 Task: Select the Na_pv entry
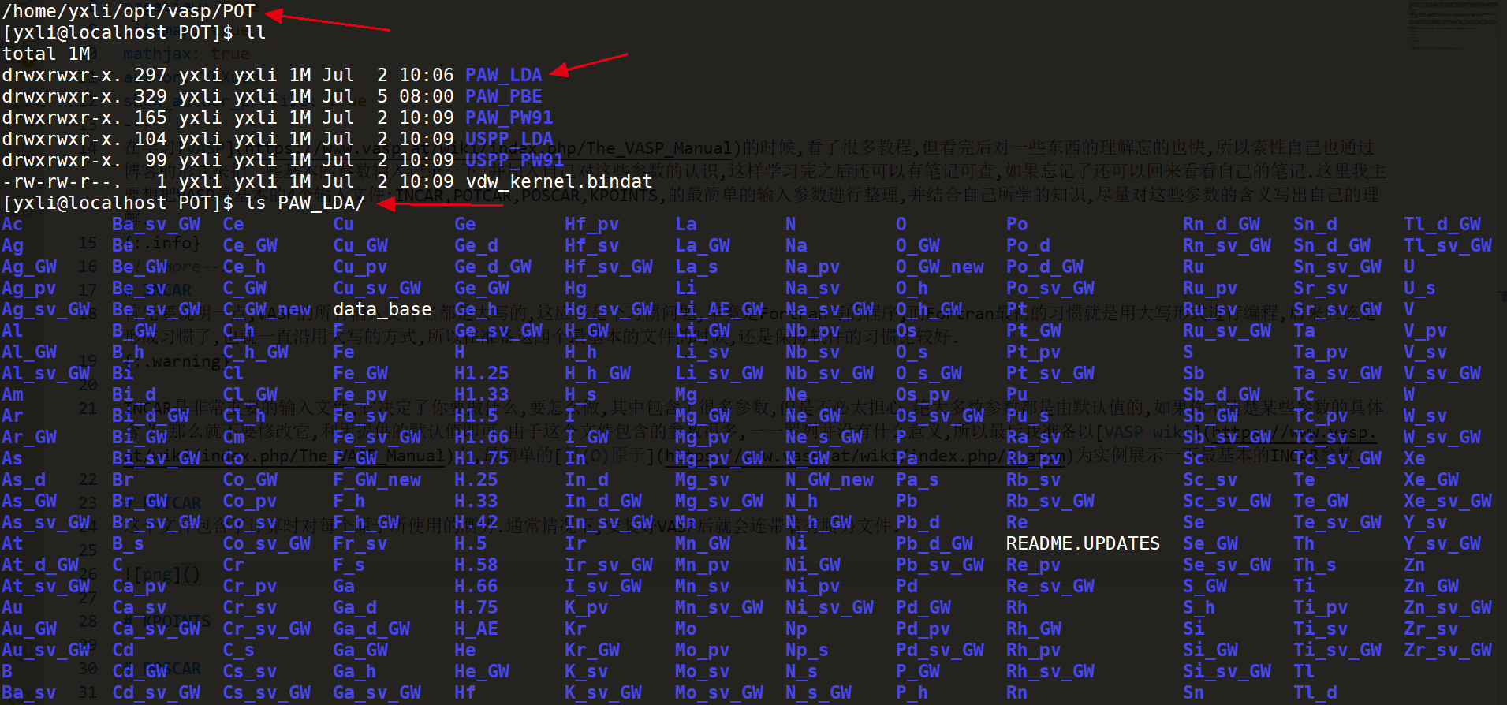pyautogui.click(x=813, y=267)
